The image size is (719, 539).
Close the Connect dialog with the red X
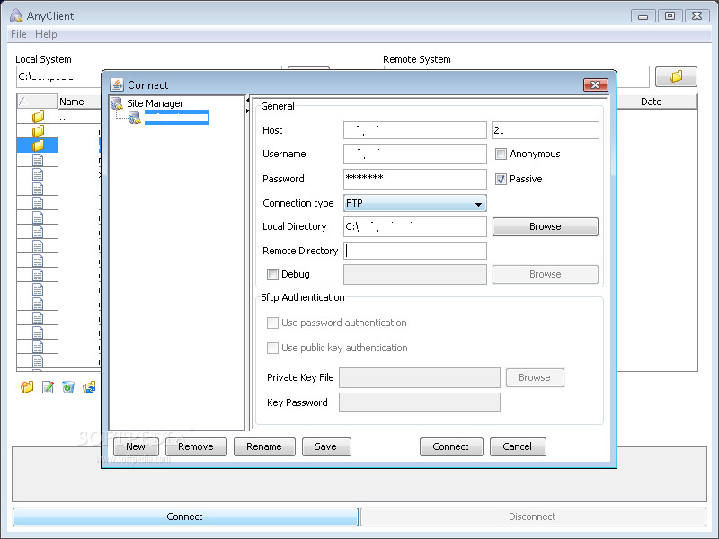596,84
